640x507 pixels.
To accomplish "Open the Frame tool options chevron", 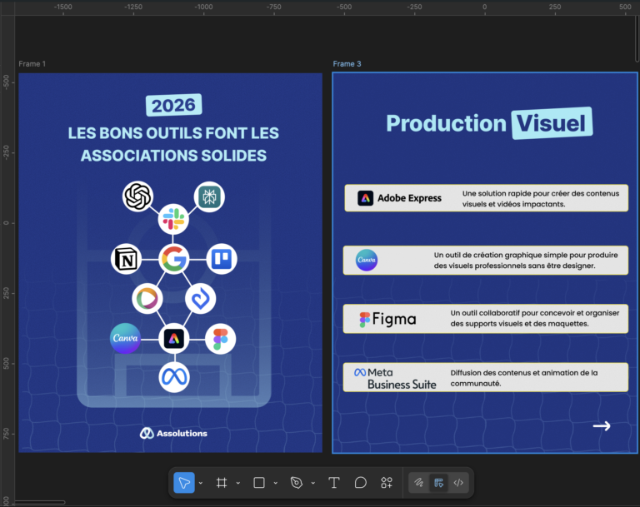I will click(x=238, y=484).
